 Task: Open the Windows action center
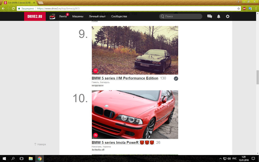point(253,159)
